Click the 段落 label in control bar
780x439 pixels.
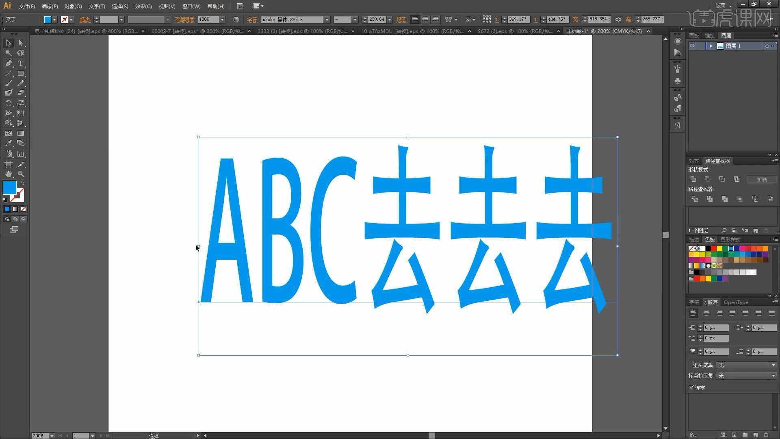pyautogui.click(x=401, y=20)
